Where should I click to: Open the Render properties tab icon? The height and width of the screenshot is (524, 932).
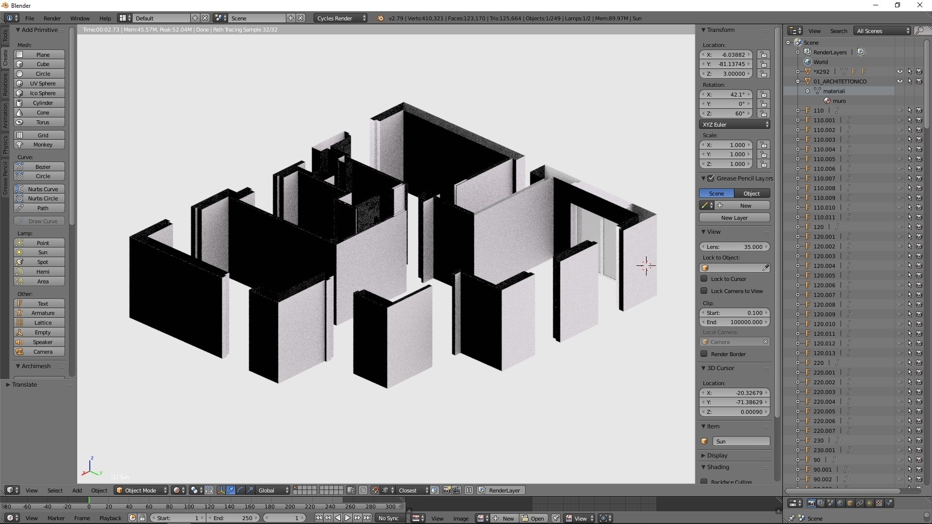[811, 504]
